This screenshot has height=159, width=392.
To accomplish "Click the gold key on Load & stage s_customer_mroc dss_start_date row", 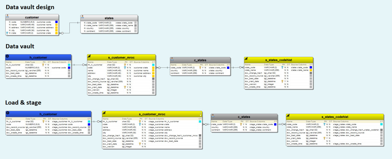I will click(x=140, y=144).
